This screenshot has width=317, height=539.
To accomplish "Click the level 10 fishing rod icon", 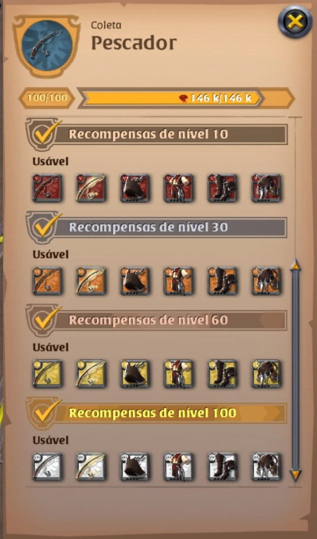I will coord(47,188).
